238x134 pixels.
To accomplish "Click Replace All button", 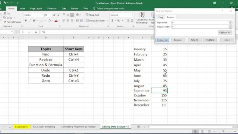I will pos(162,40).
